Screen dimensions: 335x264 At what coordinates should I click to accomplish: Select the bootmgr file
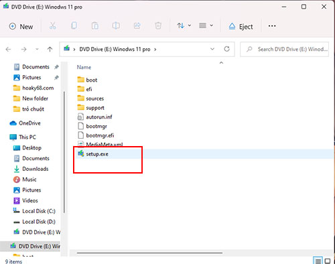92,126
